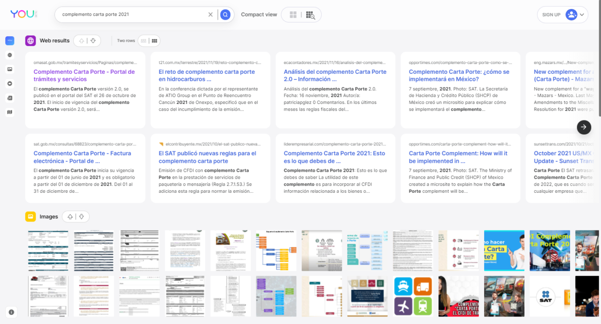Move Web results section down with the arrow
The width and height of the screenshot is (601, 324).
click(x=93, y=41)
